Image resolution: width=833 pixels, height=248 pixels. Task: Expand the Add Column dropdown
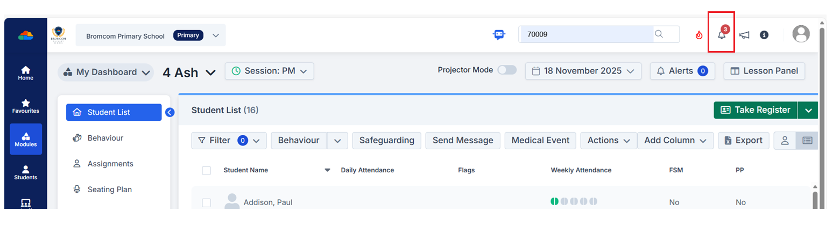coord(675,141)
